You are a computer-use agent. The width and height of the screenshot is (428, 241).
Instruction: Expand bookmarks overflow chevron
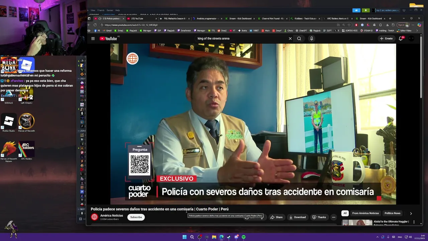pyautogui.click(x=417, y=30)
